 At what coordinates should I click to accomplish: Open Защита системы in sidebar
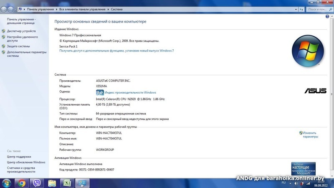pyautogui.click(x=18, y=46)
